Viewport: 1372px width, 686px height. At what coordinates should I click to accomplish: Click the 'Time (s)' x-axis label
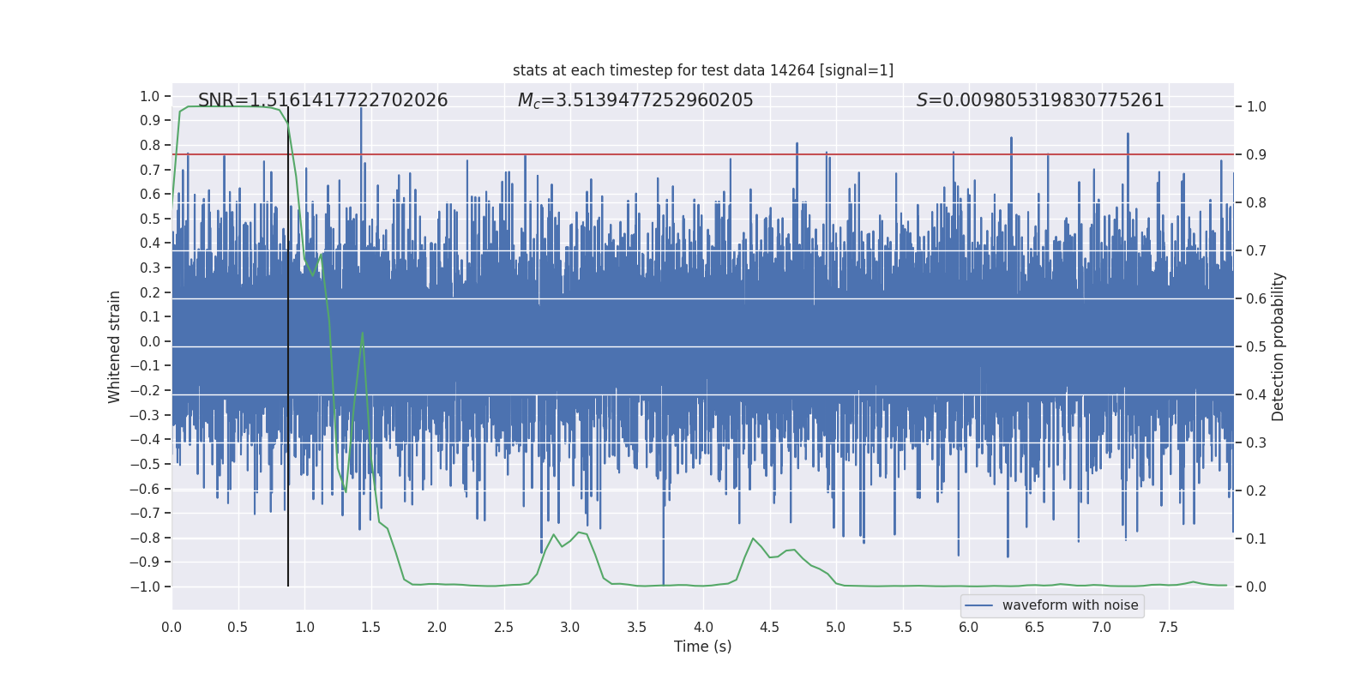(x=703, y=647)
